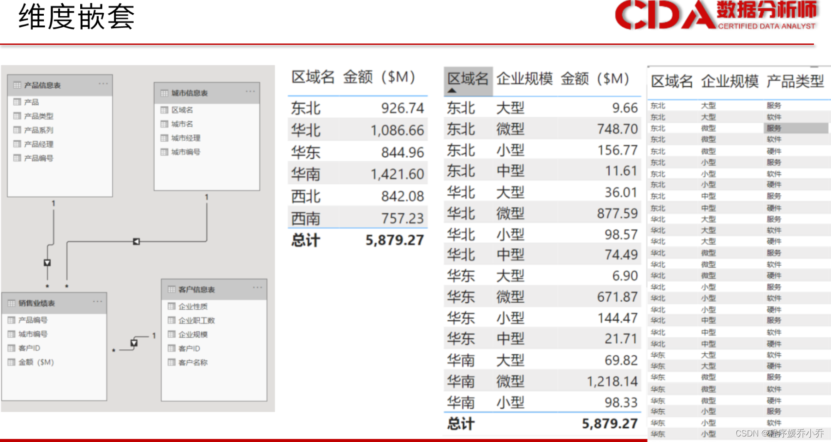Click the field icon beside 企业职工数
831x442 pixels.
pyautogui.click(x=172, y=320)
